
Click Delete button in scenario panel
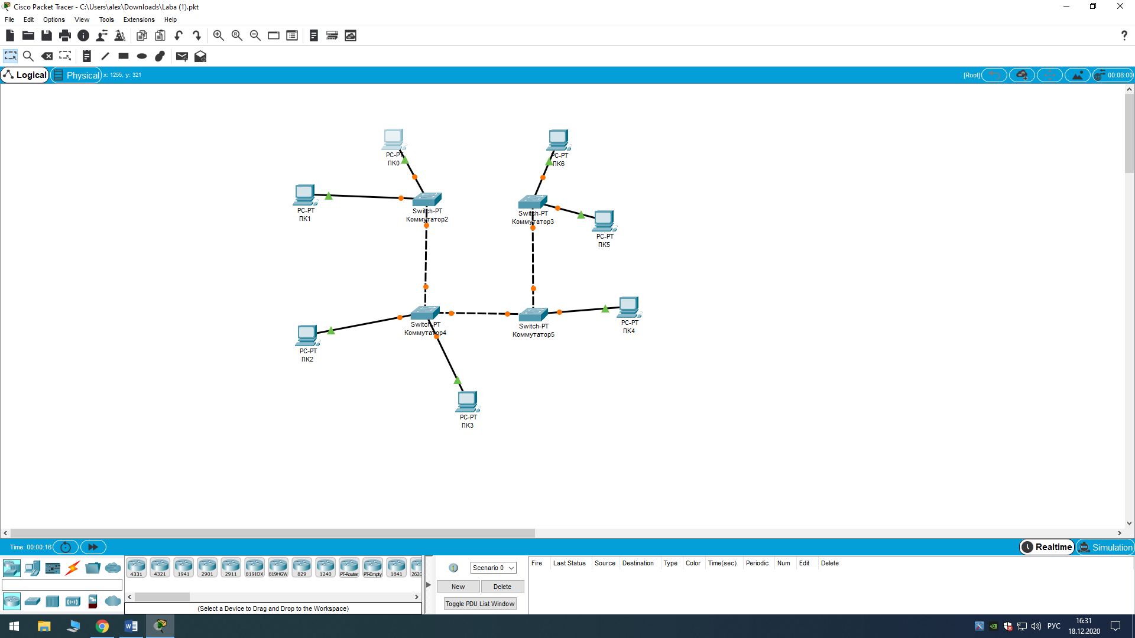(502, 586)
